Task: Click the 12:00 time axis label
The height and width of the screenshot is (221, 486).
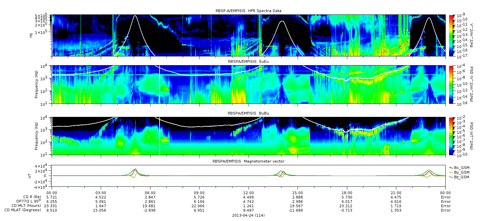Action: 249,193
